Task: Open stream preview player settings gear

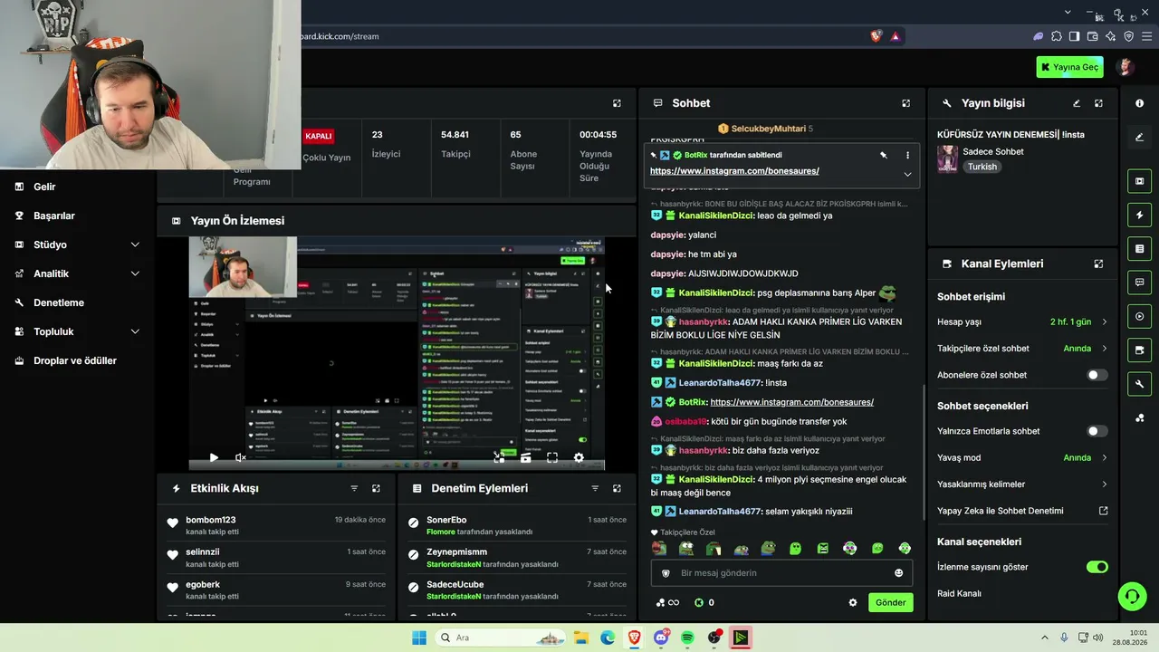Action: 579,458
